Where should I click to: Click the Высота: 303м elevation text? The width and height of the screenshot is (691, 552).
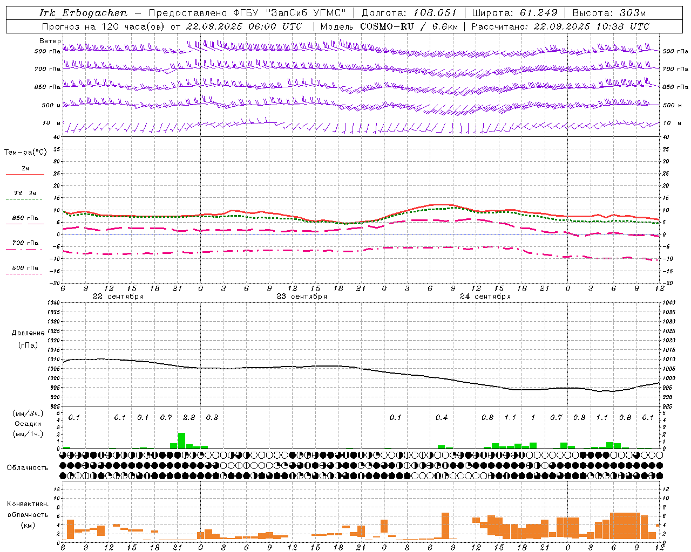click(x=609, y=13)
